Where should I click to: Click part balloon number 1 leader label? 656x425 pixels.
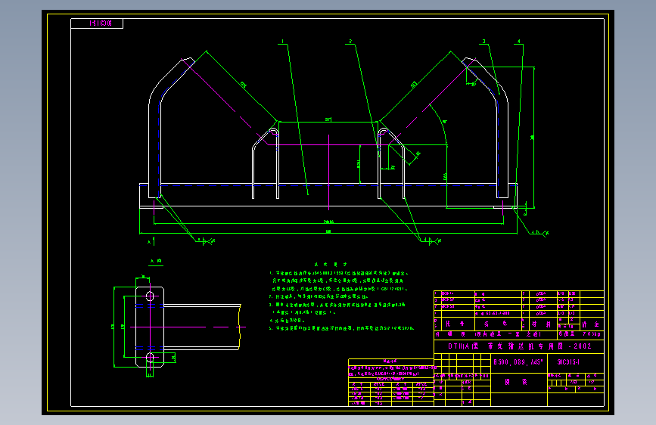[x=282, y=42]
